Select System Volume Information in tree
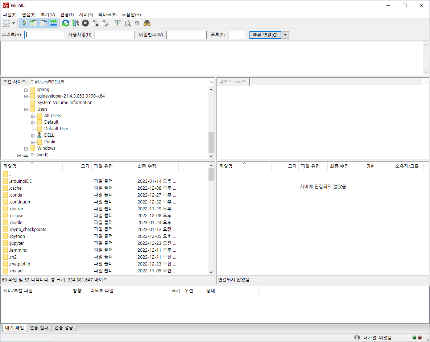Viewport: 430px width, 342px height. point(65,103)
